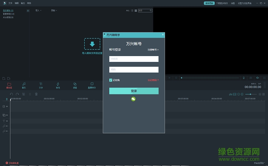268x166 pixels.
Task: Toggle visibility eye on the first video track
Action: pyautogui.click(x=7, y=107)
